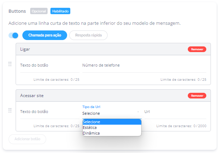This screenshot has width=218, height=153.
Task: Click Texto do botão field in Ligar
Action: pyautogui.click(x=49, y=65)
